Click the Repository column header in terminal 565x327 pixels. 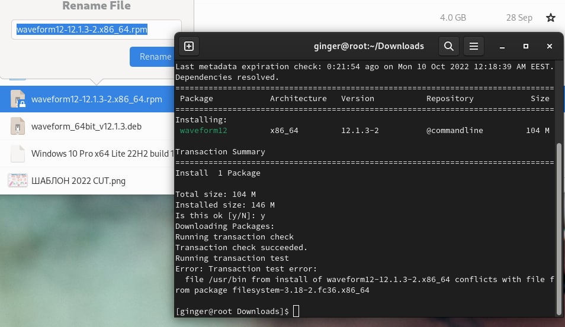pos(450,99)
